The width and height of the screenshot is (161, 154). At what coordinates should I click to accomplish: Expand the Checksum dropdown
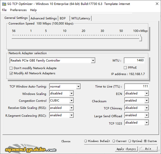click(147, 100)
